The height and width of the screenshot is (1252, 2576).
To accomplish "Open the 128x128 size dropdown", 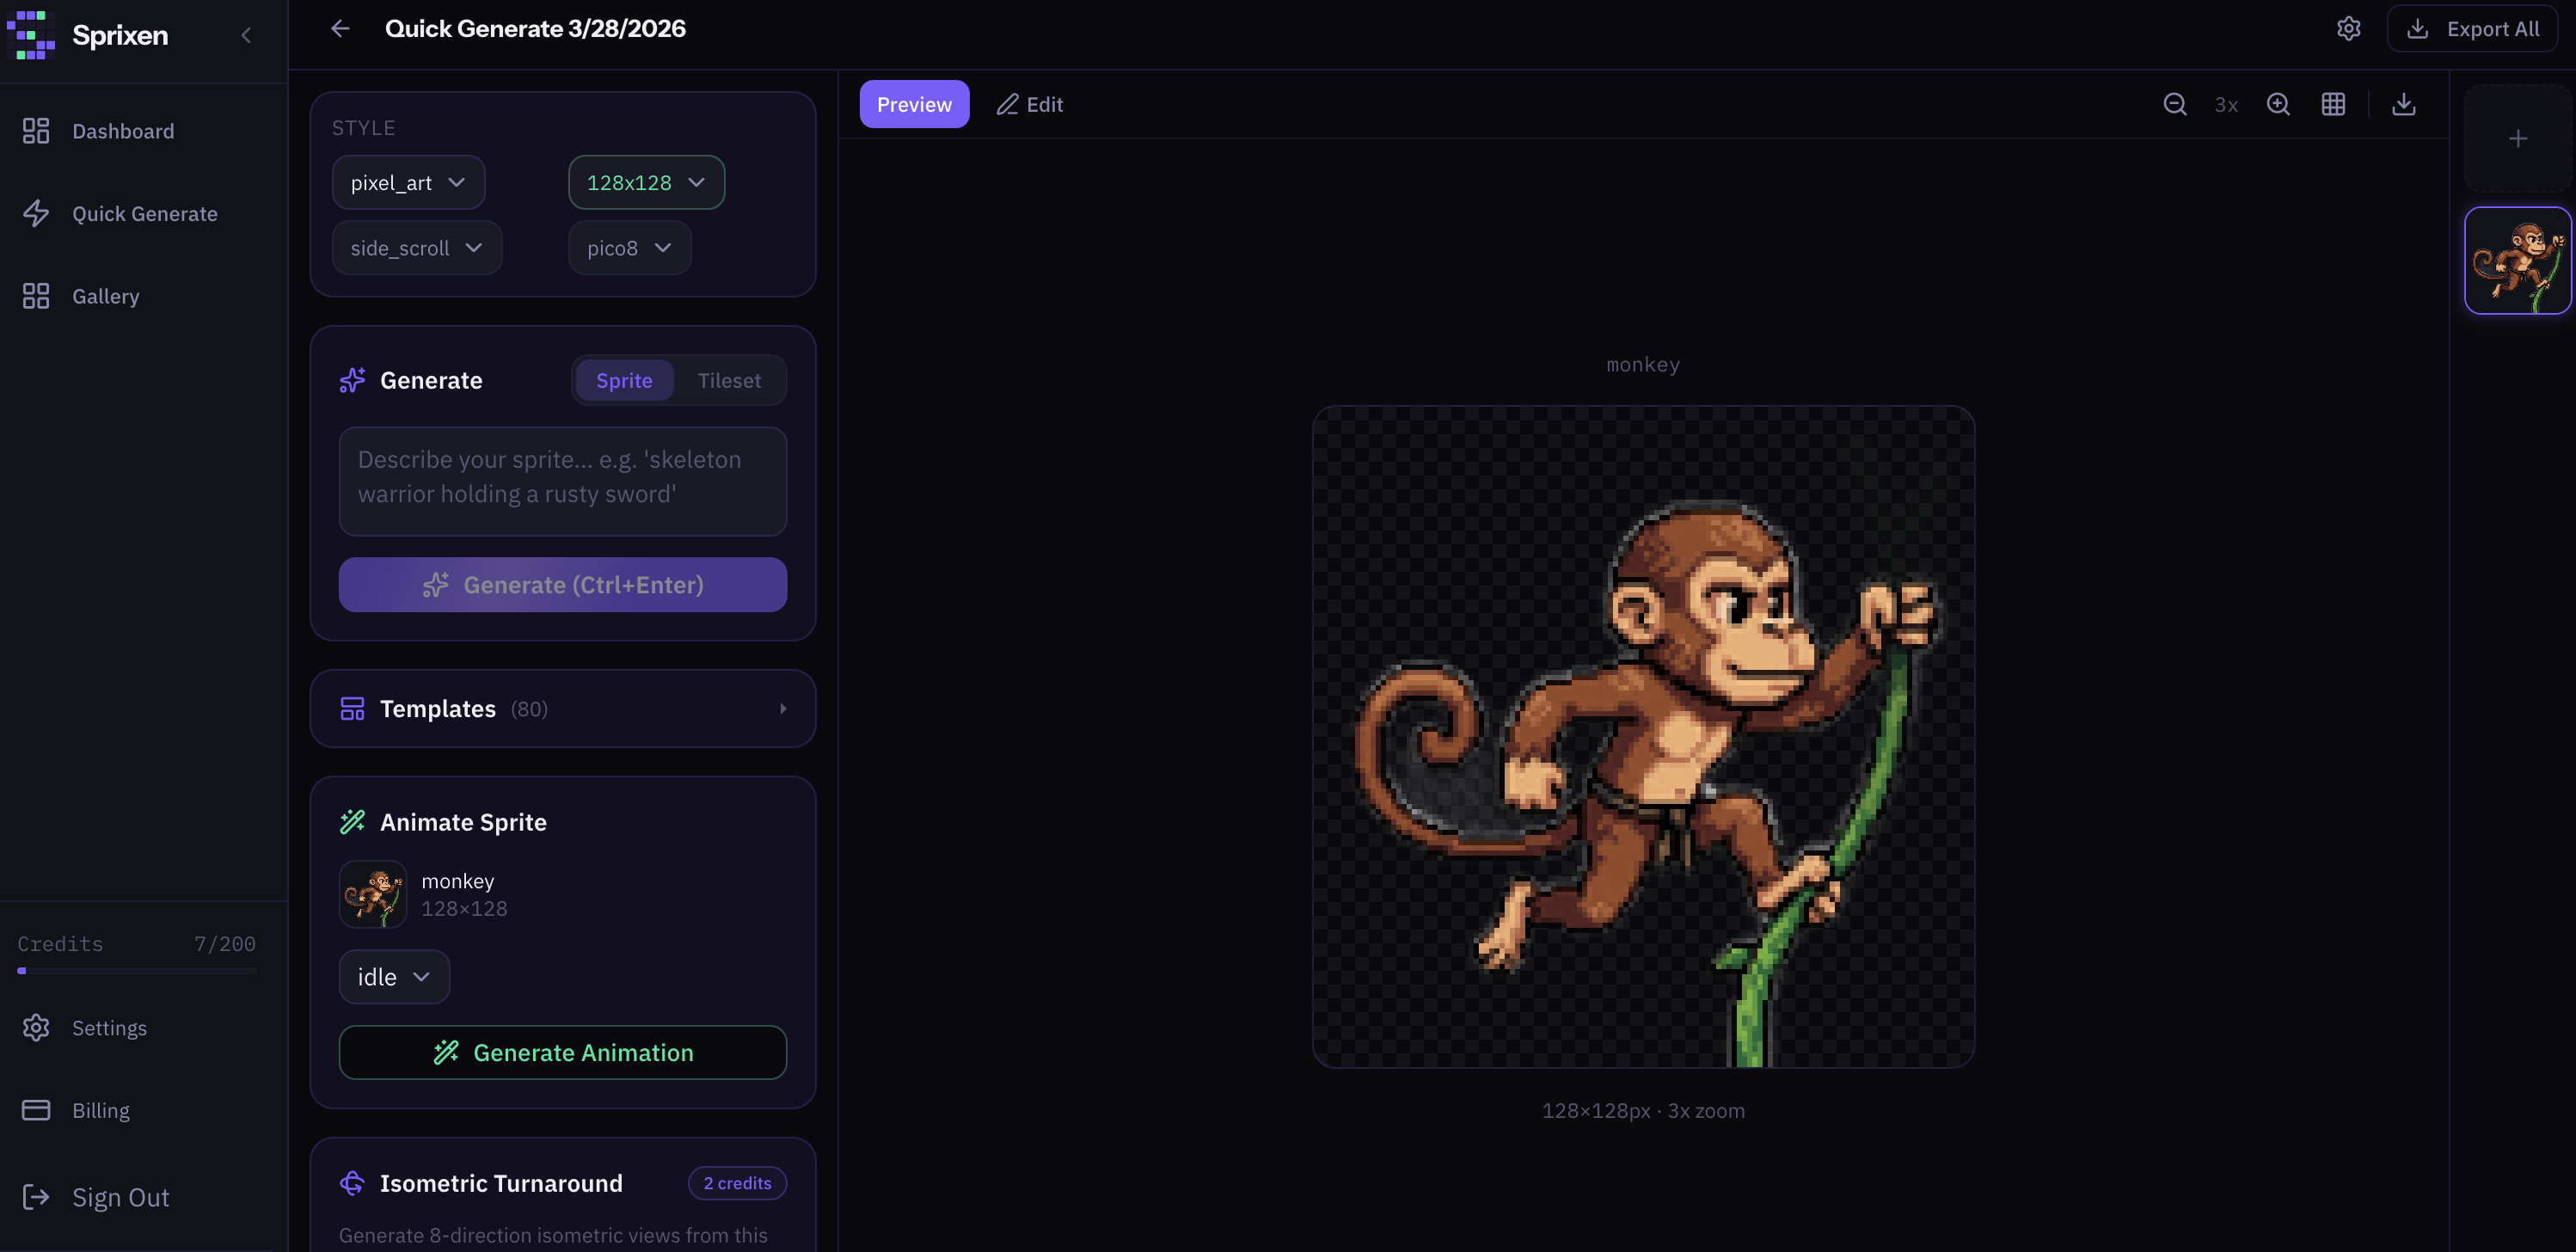I will pos(645,183).
